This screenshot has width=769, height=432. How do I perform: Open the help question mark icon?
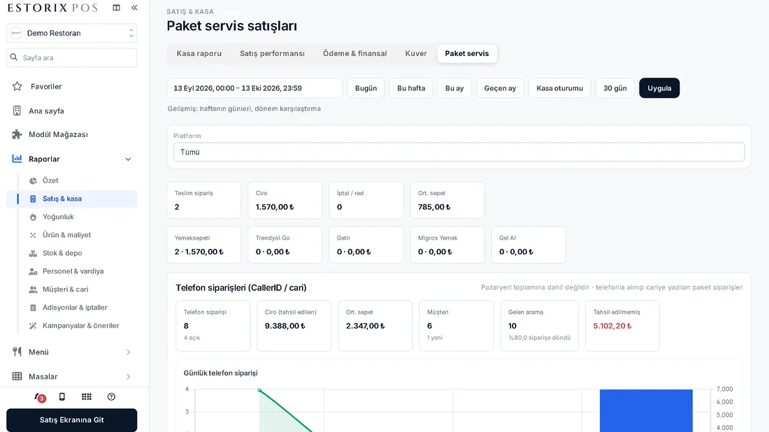tap(111, 396)
